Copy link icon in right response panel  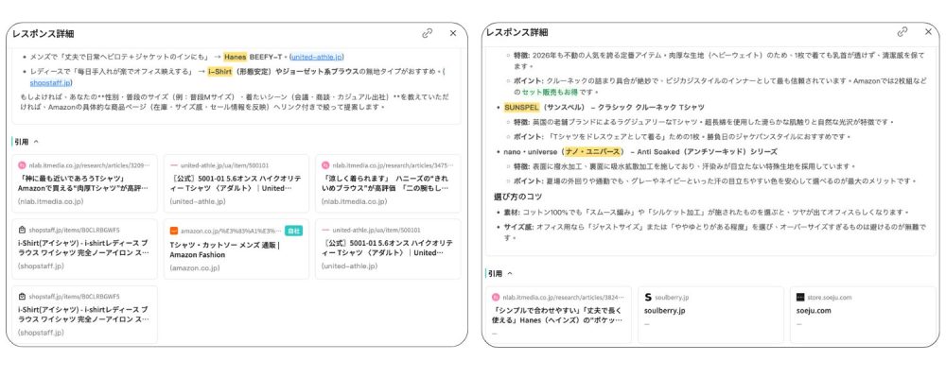[902, 32]
